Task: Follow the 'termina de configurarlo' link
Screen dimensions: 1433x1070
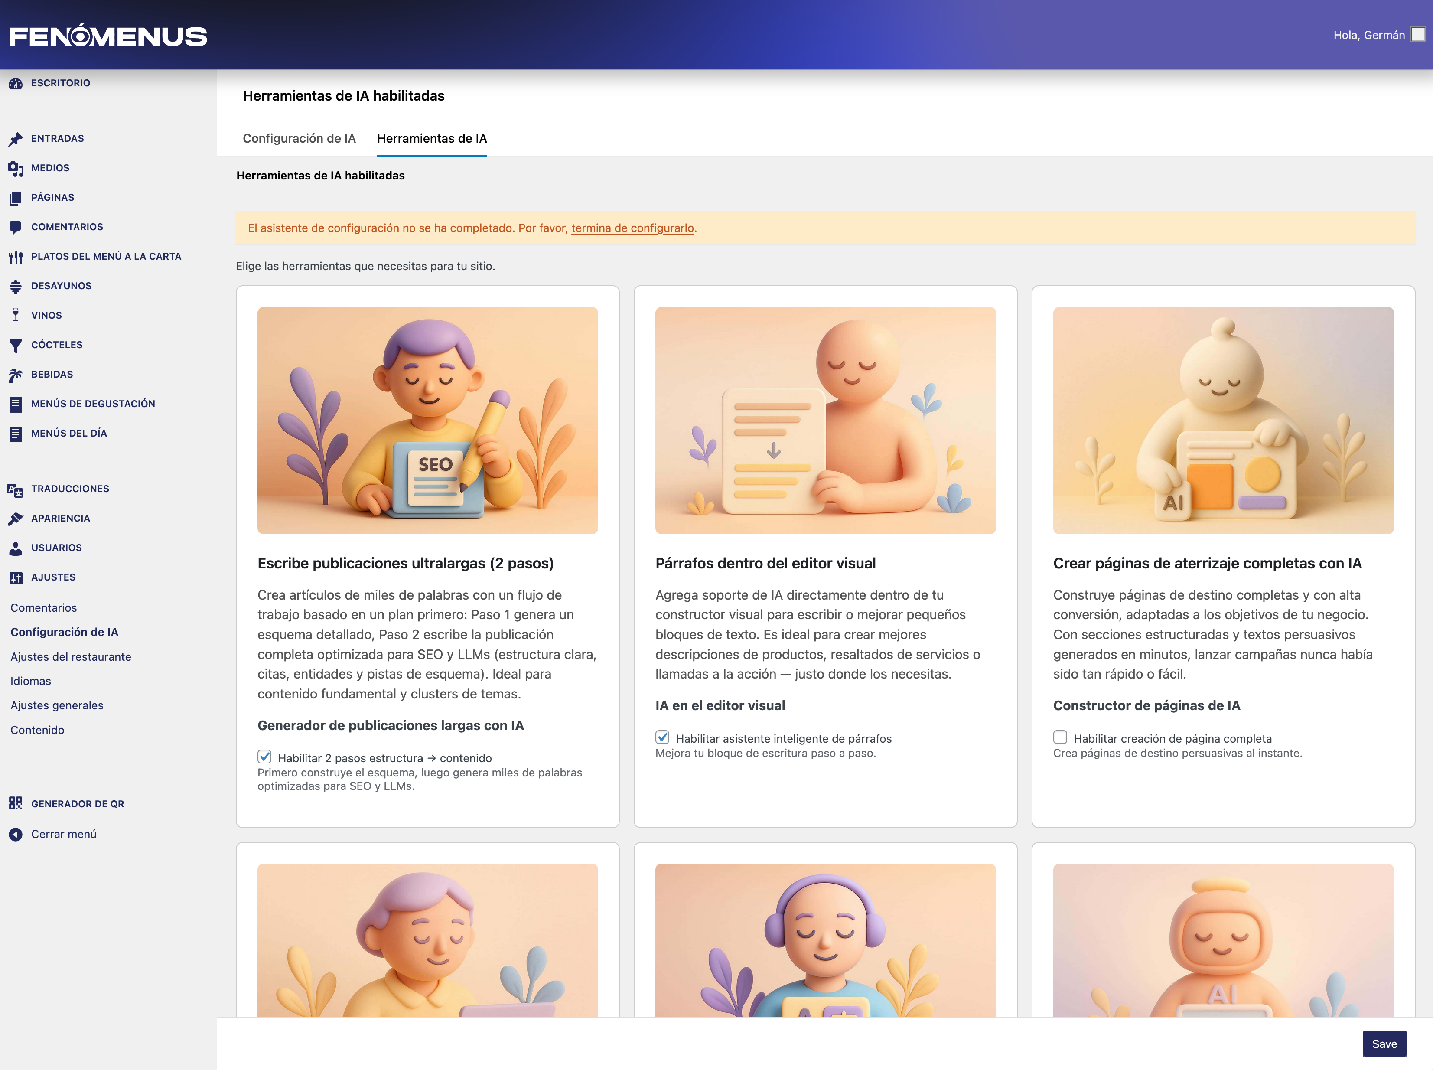Action: 632,228
